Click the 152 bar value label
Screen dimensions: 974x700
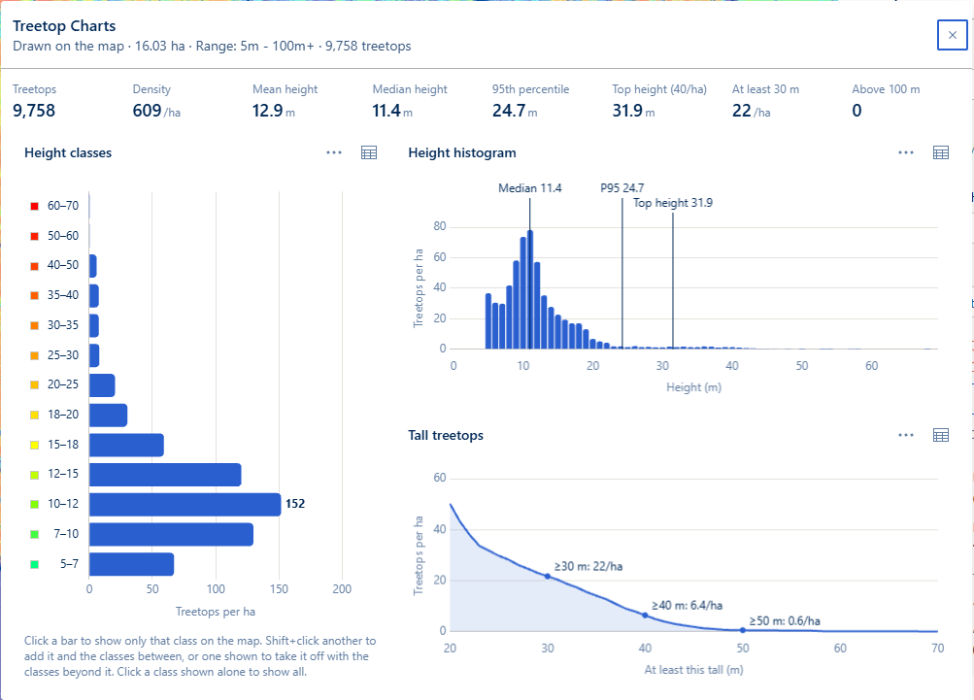pos(295,504)
